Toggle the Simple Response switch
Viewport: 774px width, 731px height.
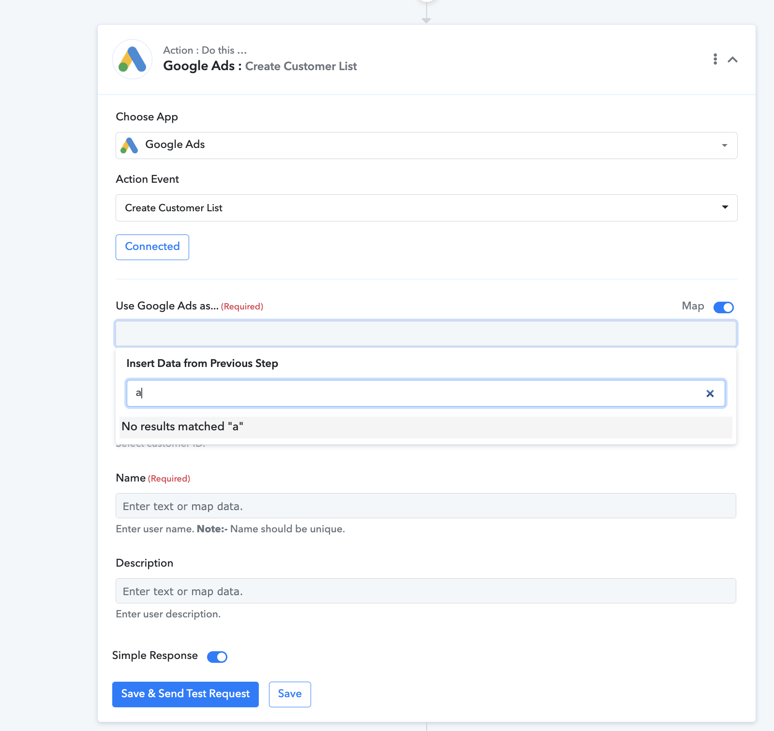(x=217, y=657)
